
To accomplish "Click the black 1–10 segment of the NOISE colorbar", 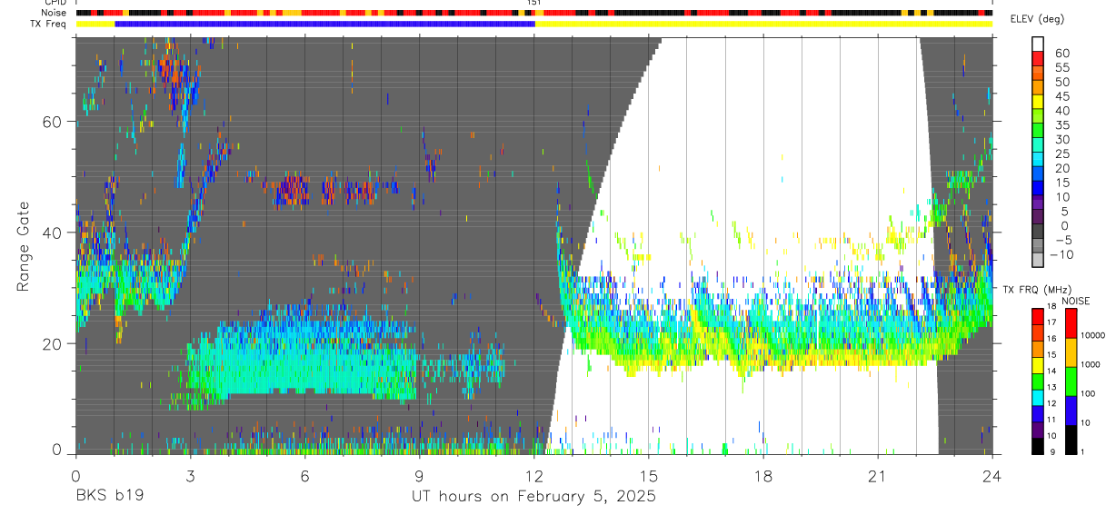I will tap(1071, 440).
